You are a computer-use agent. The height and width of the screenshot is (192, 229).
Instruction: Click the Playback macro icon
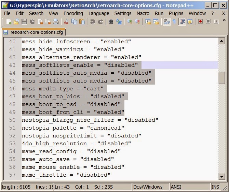216,22
